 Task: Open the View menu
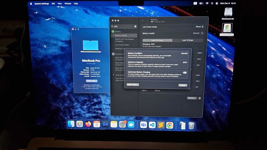[60, 3]
